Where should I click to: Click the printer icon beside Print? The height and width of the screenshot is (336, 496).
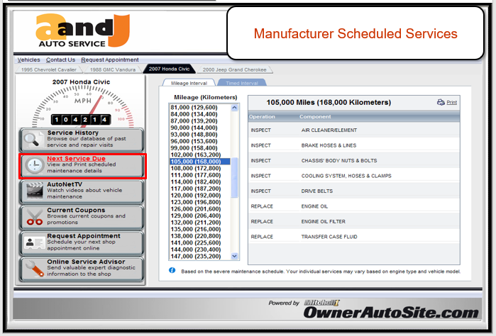point(441,102)
